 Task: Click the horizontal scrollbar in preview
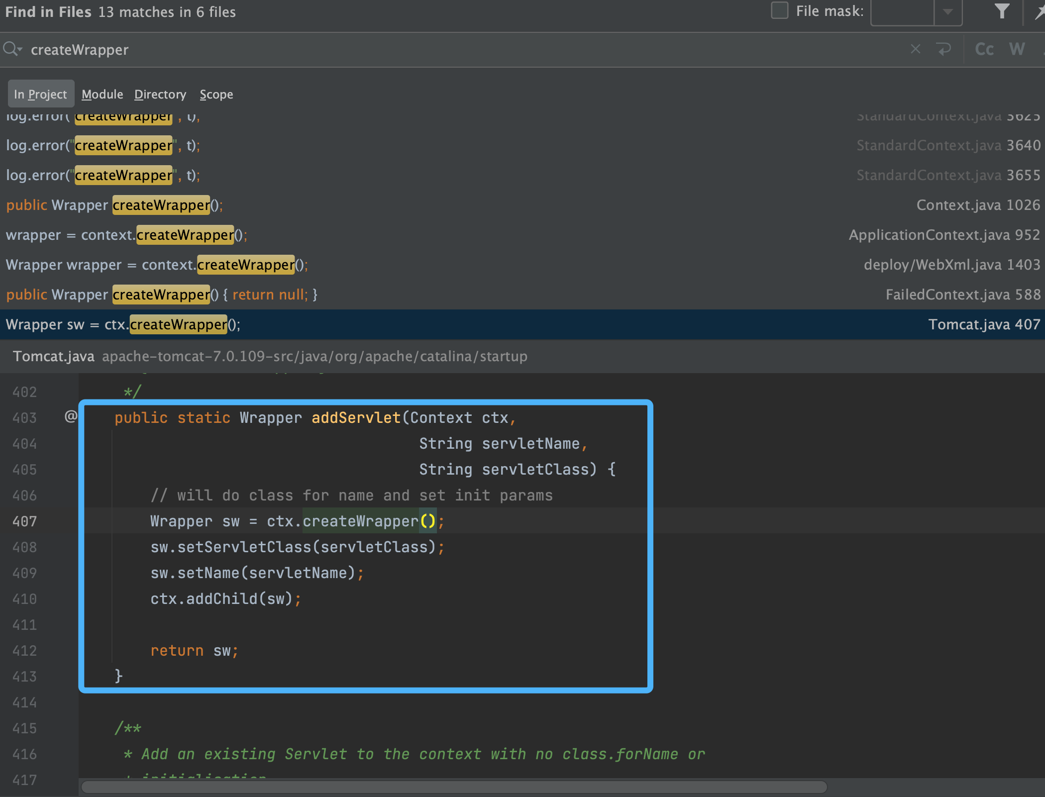[454, 787]
